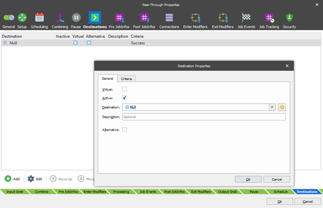Click Cancel in Pass-Through Properties window
The image size is (323, 208).
(x=308, y=202)
